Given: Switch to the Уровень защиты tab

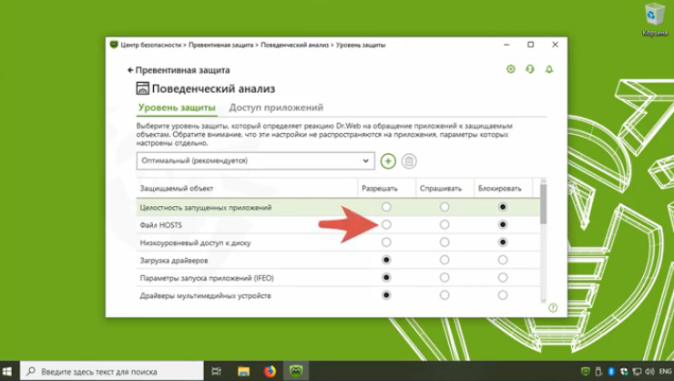Looking at the screenshot, I should click(x=177, y=108).
